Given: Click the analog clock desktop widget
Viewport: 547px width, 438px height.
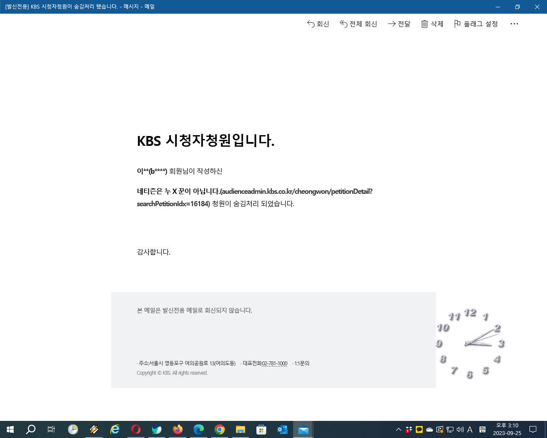Looking at the screenshot, I should pyautogui.click(x=470, y=343).
